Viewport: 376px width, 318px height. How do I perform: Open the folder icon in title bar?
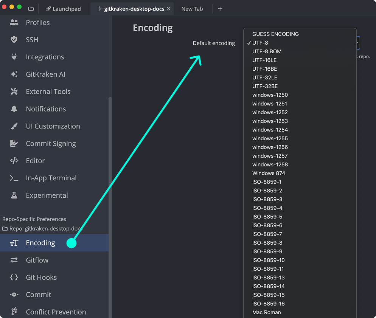coord(31,9)
